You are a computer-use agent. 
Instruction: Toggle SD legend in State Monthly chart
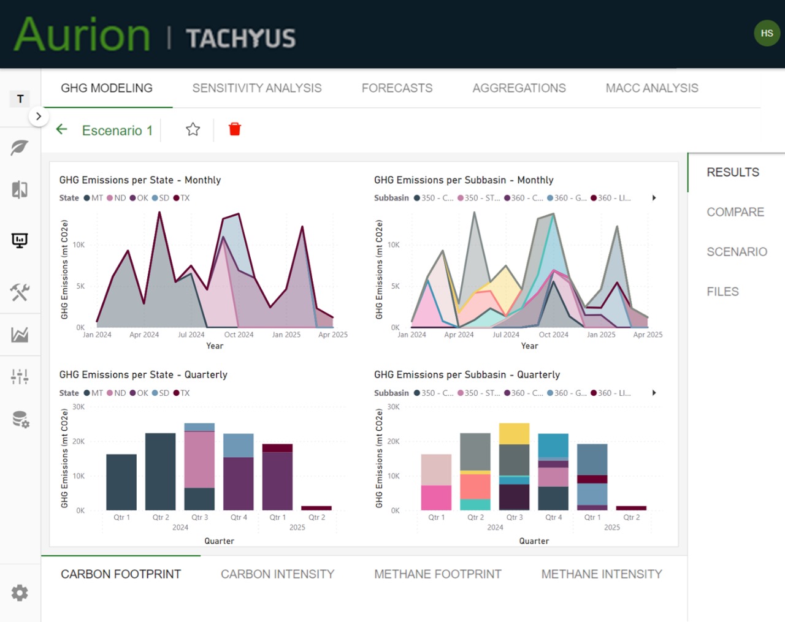pyautogui.click(x=161, y=198)
